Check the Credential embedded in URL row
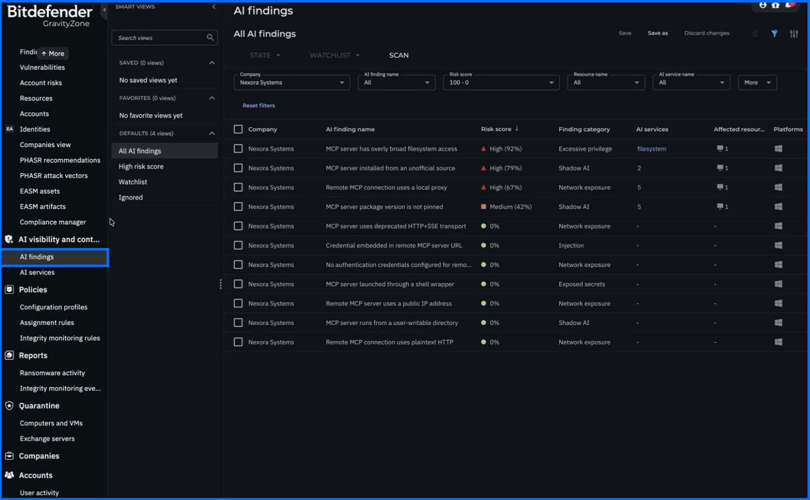810x500 pixels. pos(238,245)
